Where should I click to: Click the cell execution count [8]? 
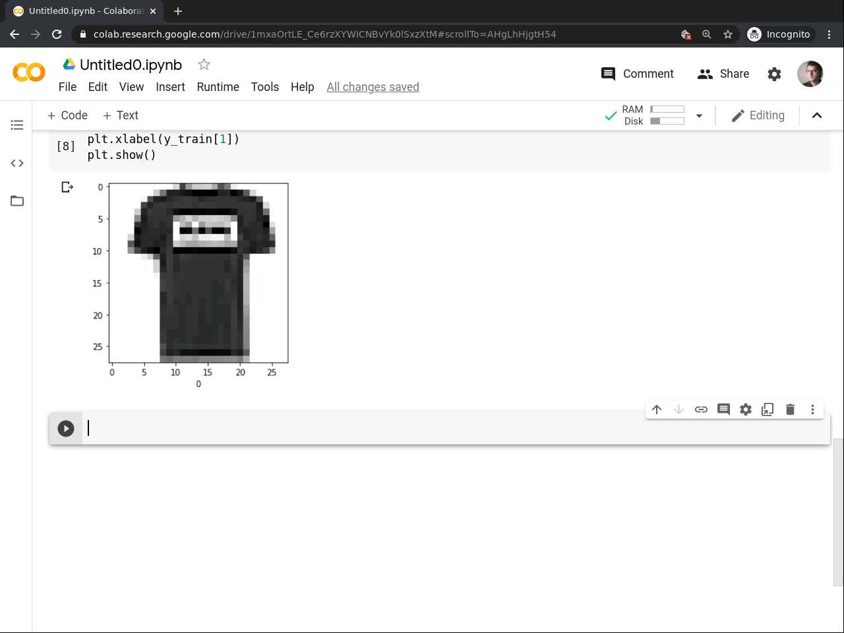tap(66, 146)
